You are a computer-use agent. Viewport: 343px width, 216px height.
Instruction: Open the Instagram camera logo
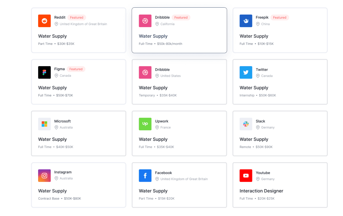(x=45, y=176)
